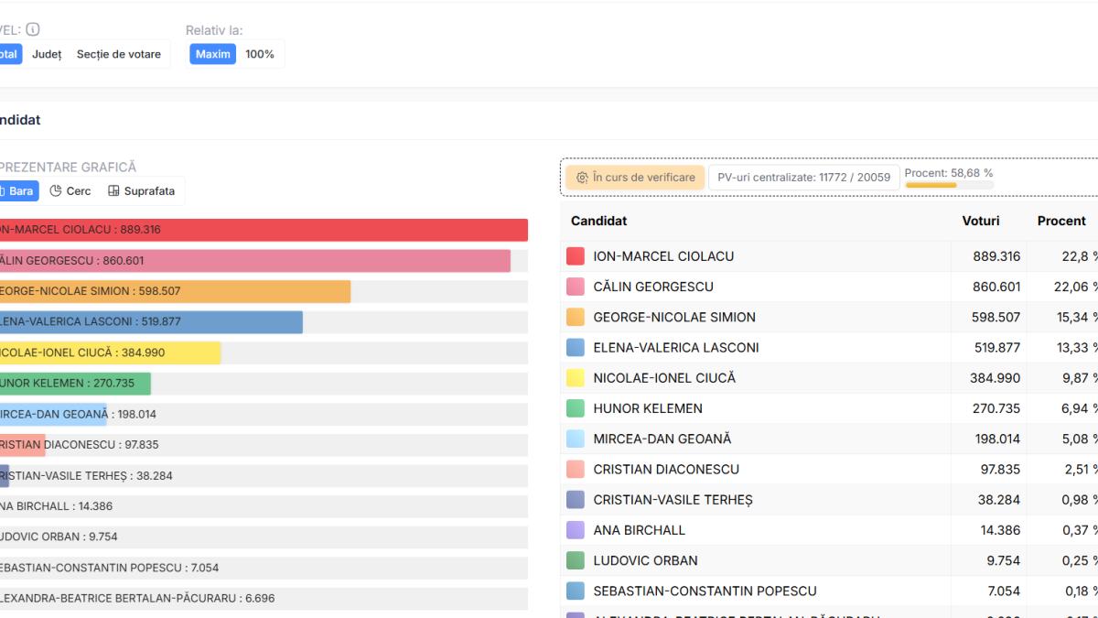Click the verification status gear icon

click(x=582, y=178)
